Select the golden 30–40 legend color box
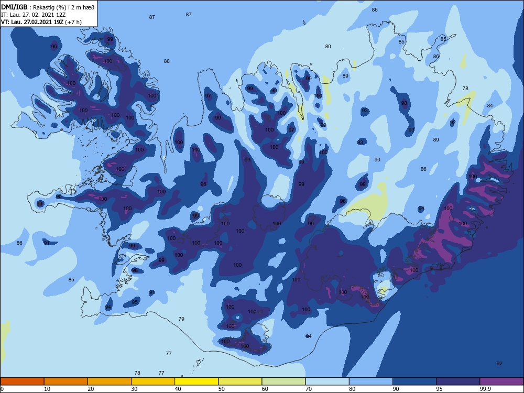The image size is (524, 393). 153,381
